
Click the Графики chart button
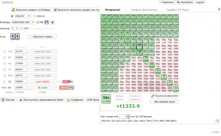pyautogui.click(x=75, y=100)
